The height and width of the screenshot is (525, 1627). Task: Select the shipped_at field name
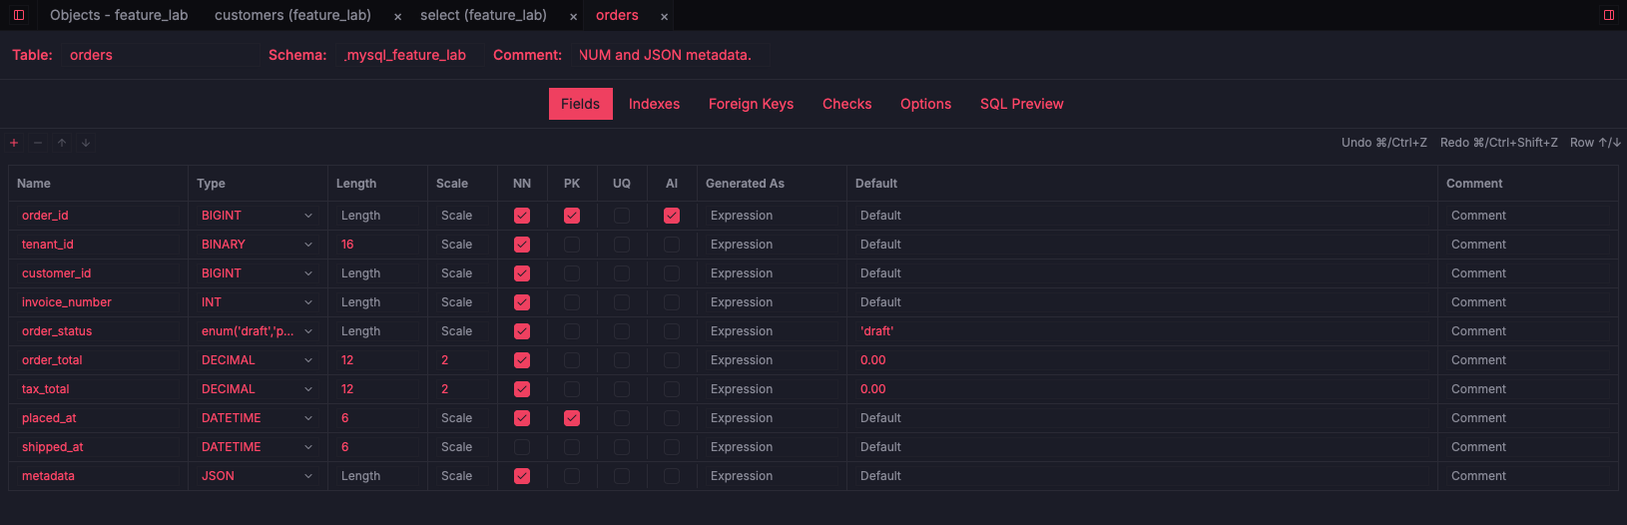[100, 447]
